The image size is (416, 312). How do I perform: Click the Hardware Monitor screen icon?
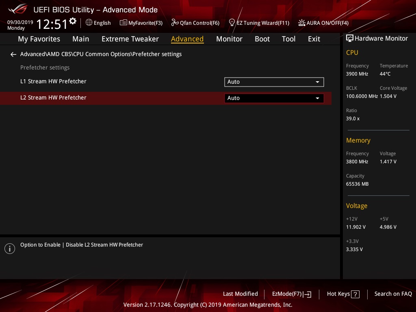(x=350, y=39)
